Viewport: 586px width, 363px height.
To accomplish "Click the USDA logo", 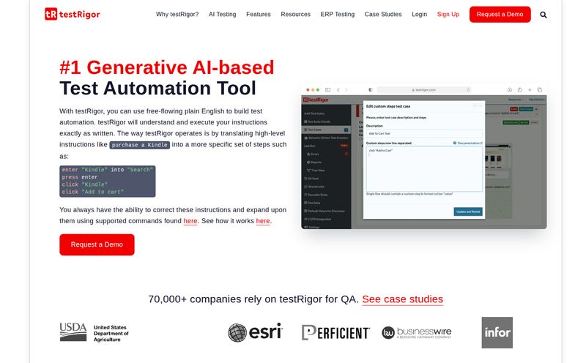I will pyautogui.click(x=94, y=332).
